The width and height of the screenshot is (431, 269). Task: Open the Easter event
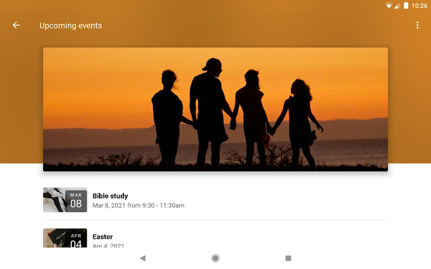pyautogui.click(x=215, y=238)
